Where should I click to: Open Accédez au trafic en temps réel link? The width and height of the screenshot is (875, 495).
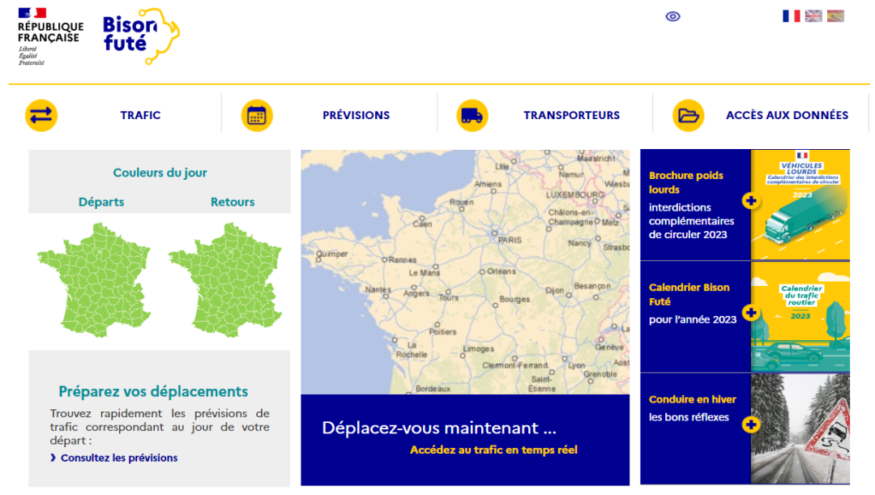click(493, 450)
